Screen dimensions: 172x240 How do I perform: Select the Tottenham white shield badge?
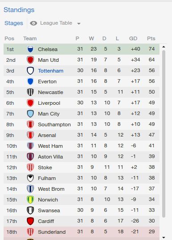pyautogui.click(x=30, y=71)
